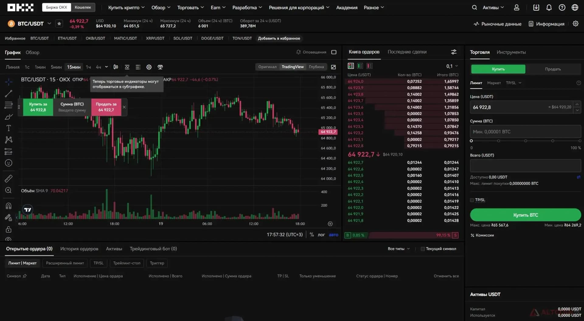This screenshot has height=321, width=584.
Task: Click Добавить в избранное link
Action: coord(279,38)
